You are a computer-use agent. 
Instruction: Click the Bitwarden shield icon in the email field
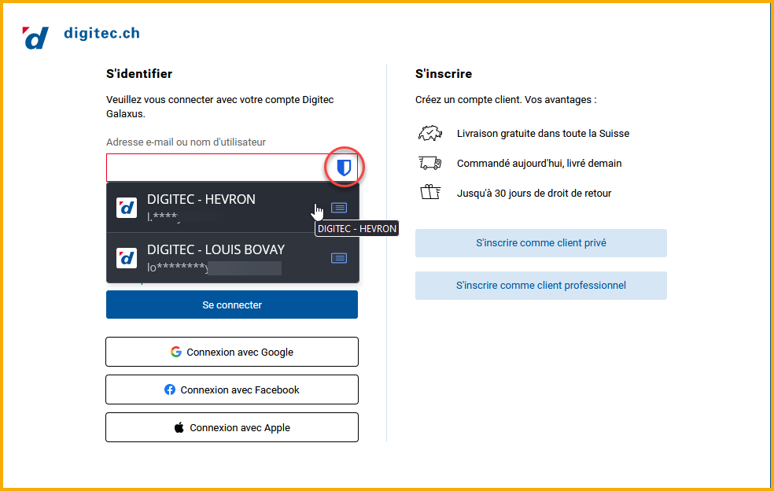pos(344,168)
